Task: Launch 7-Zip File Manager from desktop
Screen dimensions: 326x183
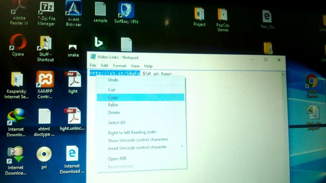Action: click(x=46, y=14)
